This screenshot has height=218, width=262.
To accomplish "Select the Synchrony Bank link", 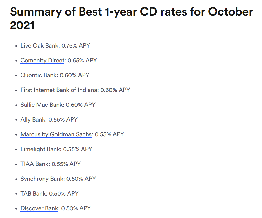I will click(42, 179).
